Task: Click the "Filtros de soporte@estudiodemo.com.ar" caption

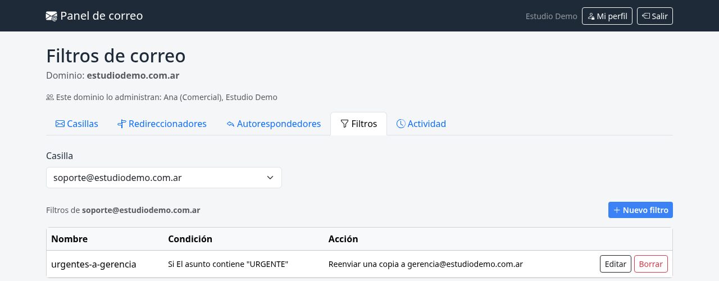Action: (x=123, y=210)
